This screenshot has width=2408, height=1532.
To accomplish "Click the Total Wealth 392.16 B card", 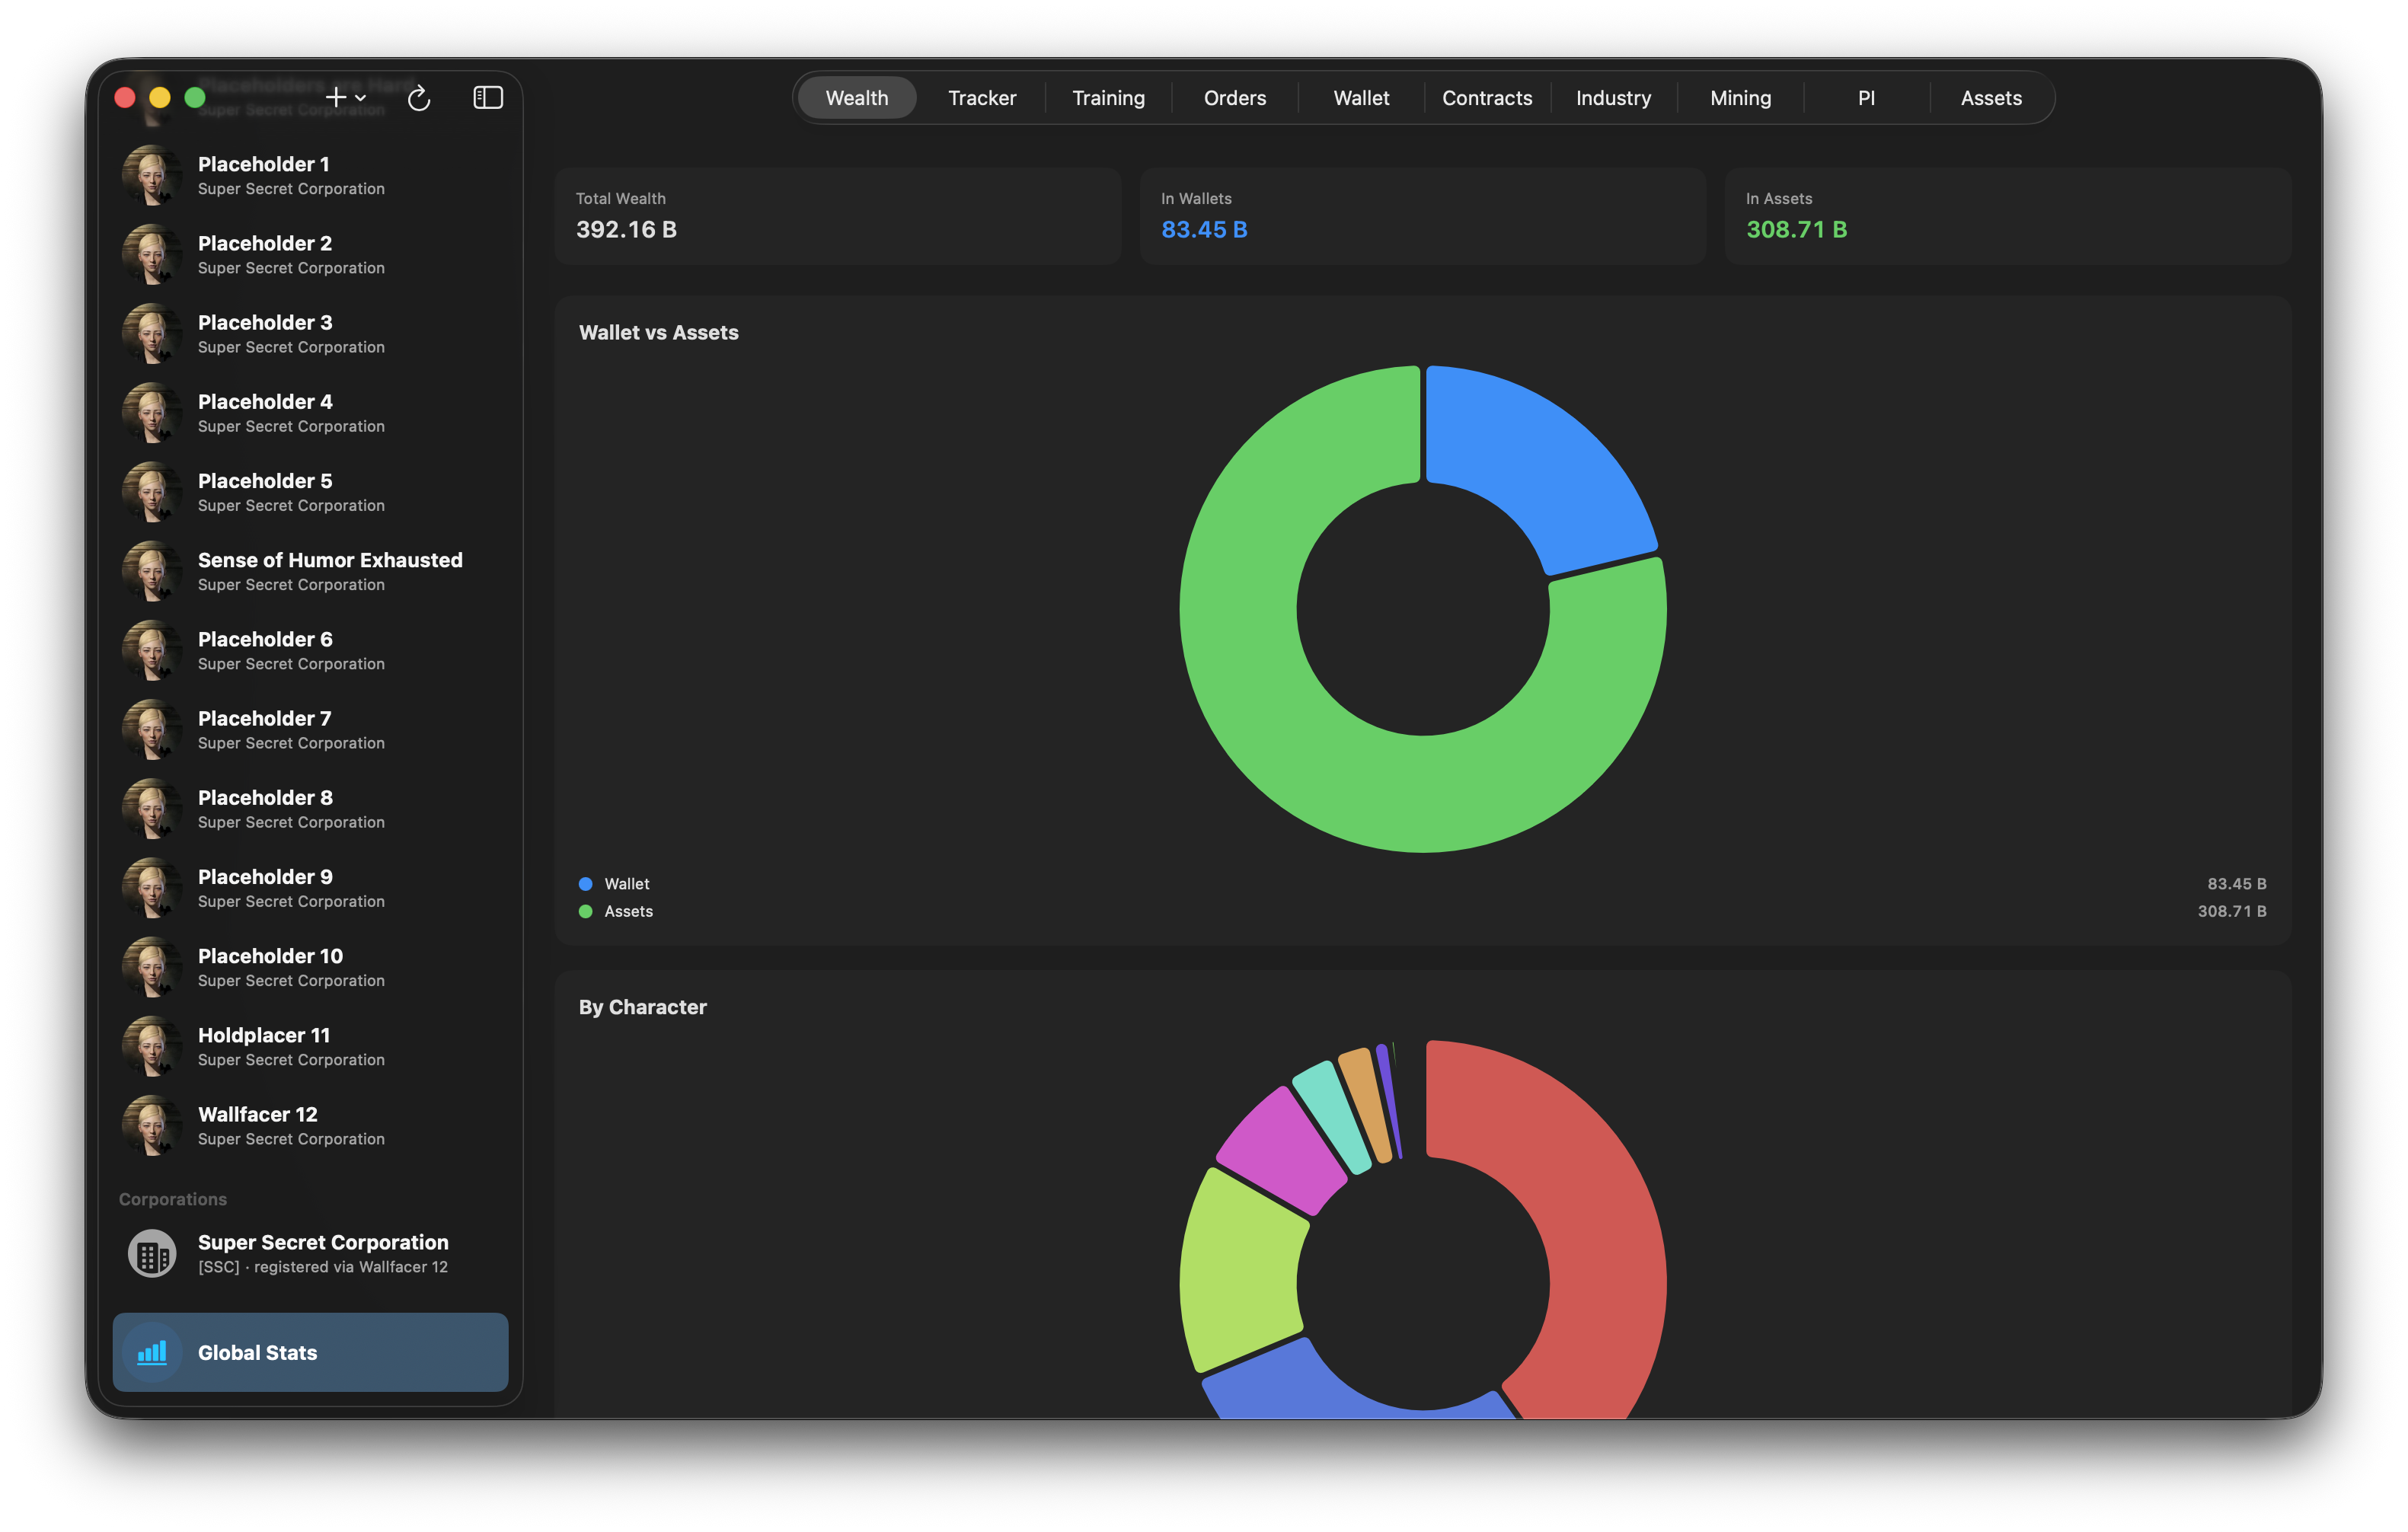I will 838,216.
